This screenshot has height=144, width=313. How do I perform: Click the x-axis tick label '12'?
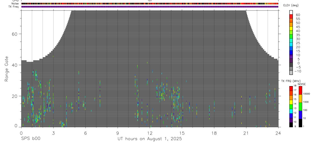tap(150, 133)
